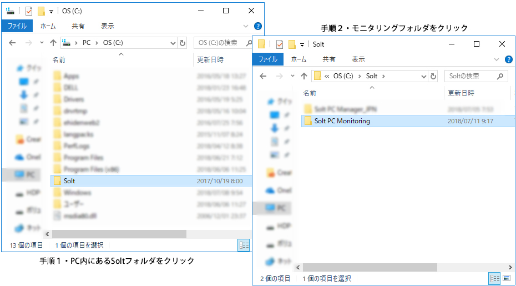Viewport: 516px width, 286px height.
Task: Expand address history dropdown in Solt window
Action: [x=424, y=76]
